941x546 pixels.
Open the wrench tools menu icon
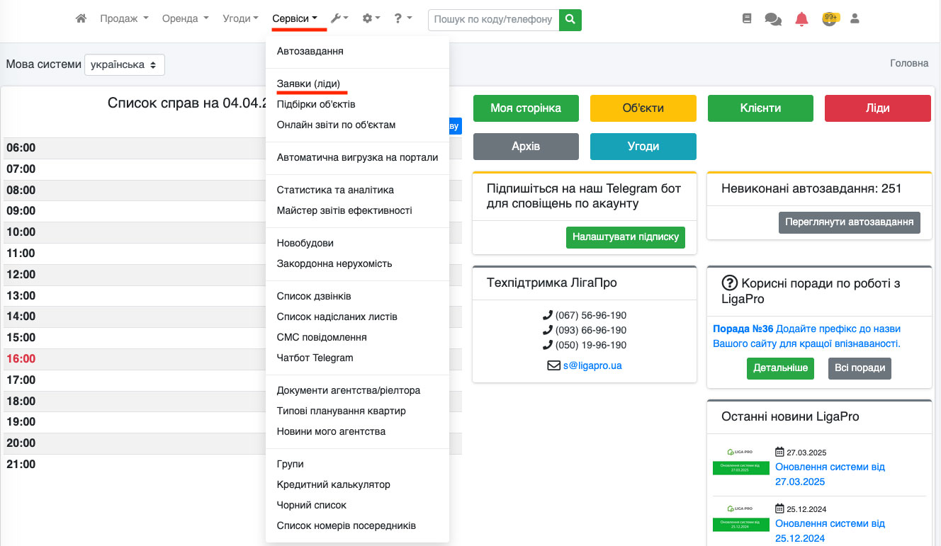339,19
